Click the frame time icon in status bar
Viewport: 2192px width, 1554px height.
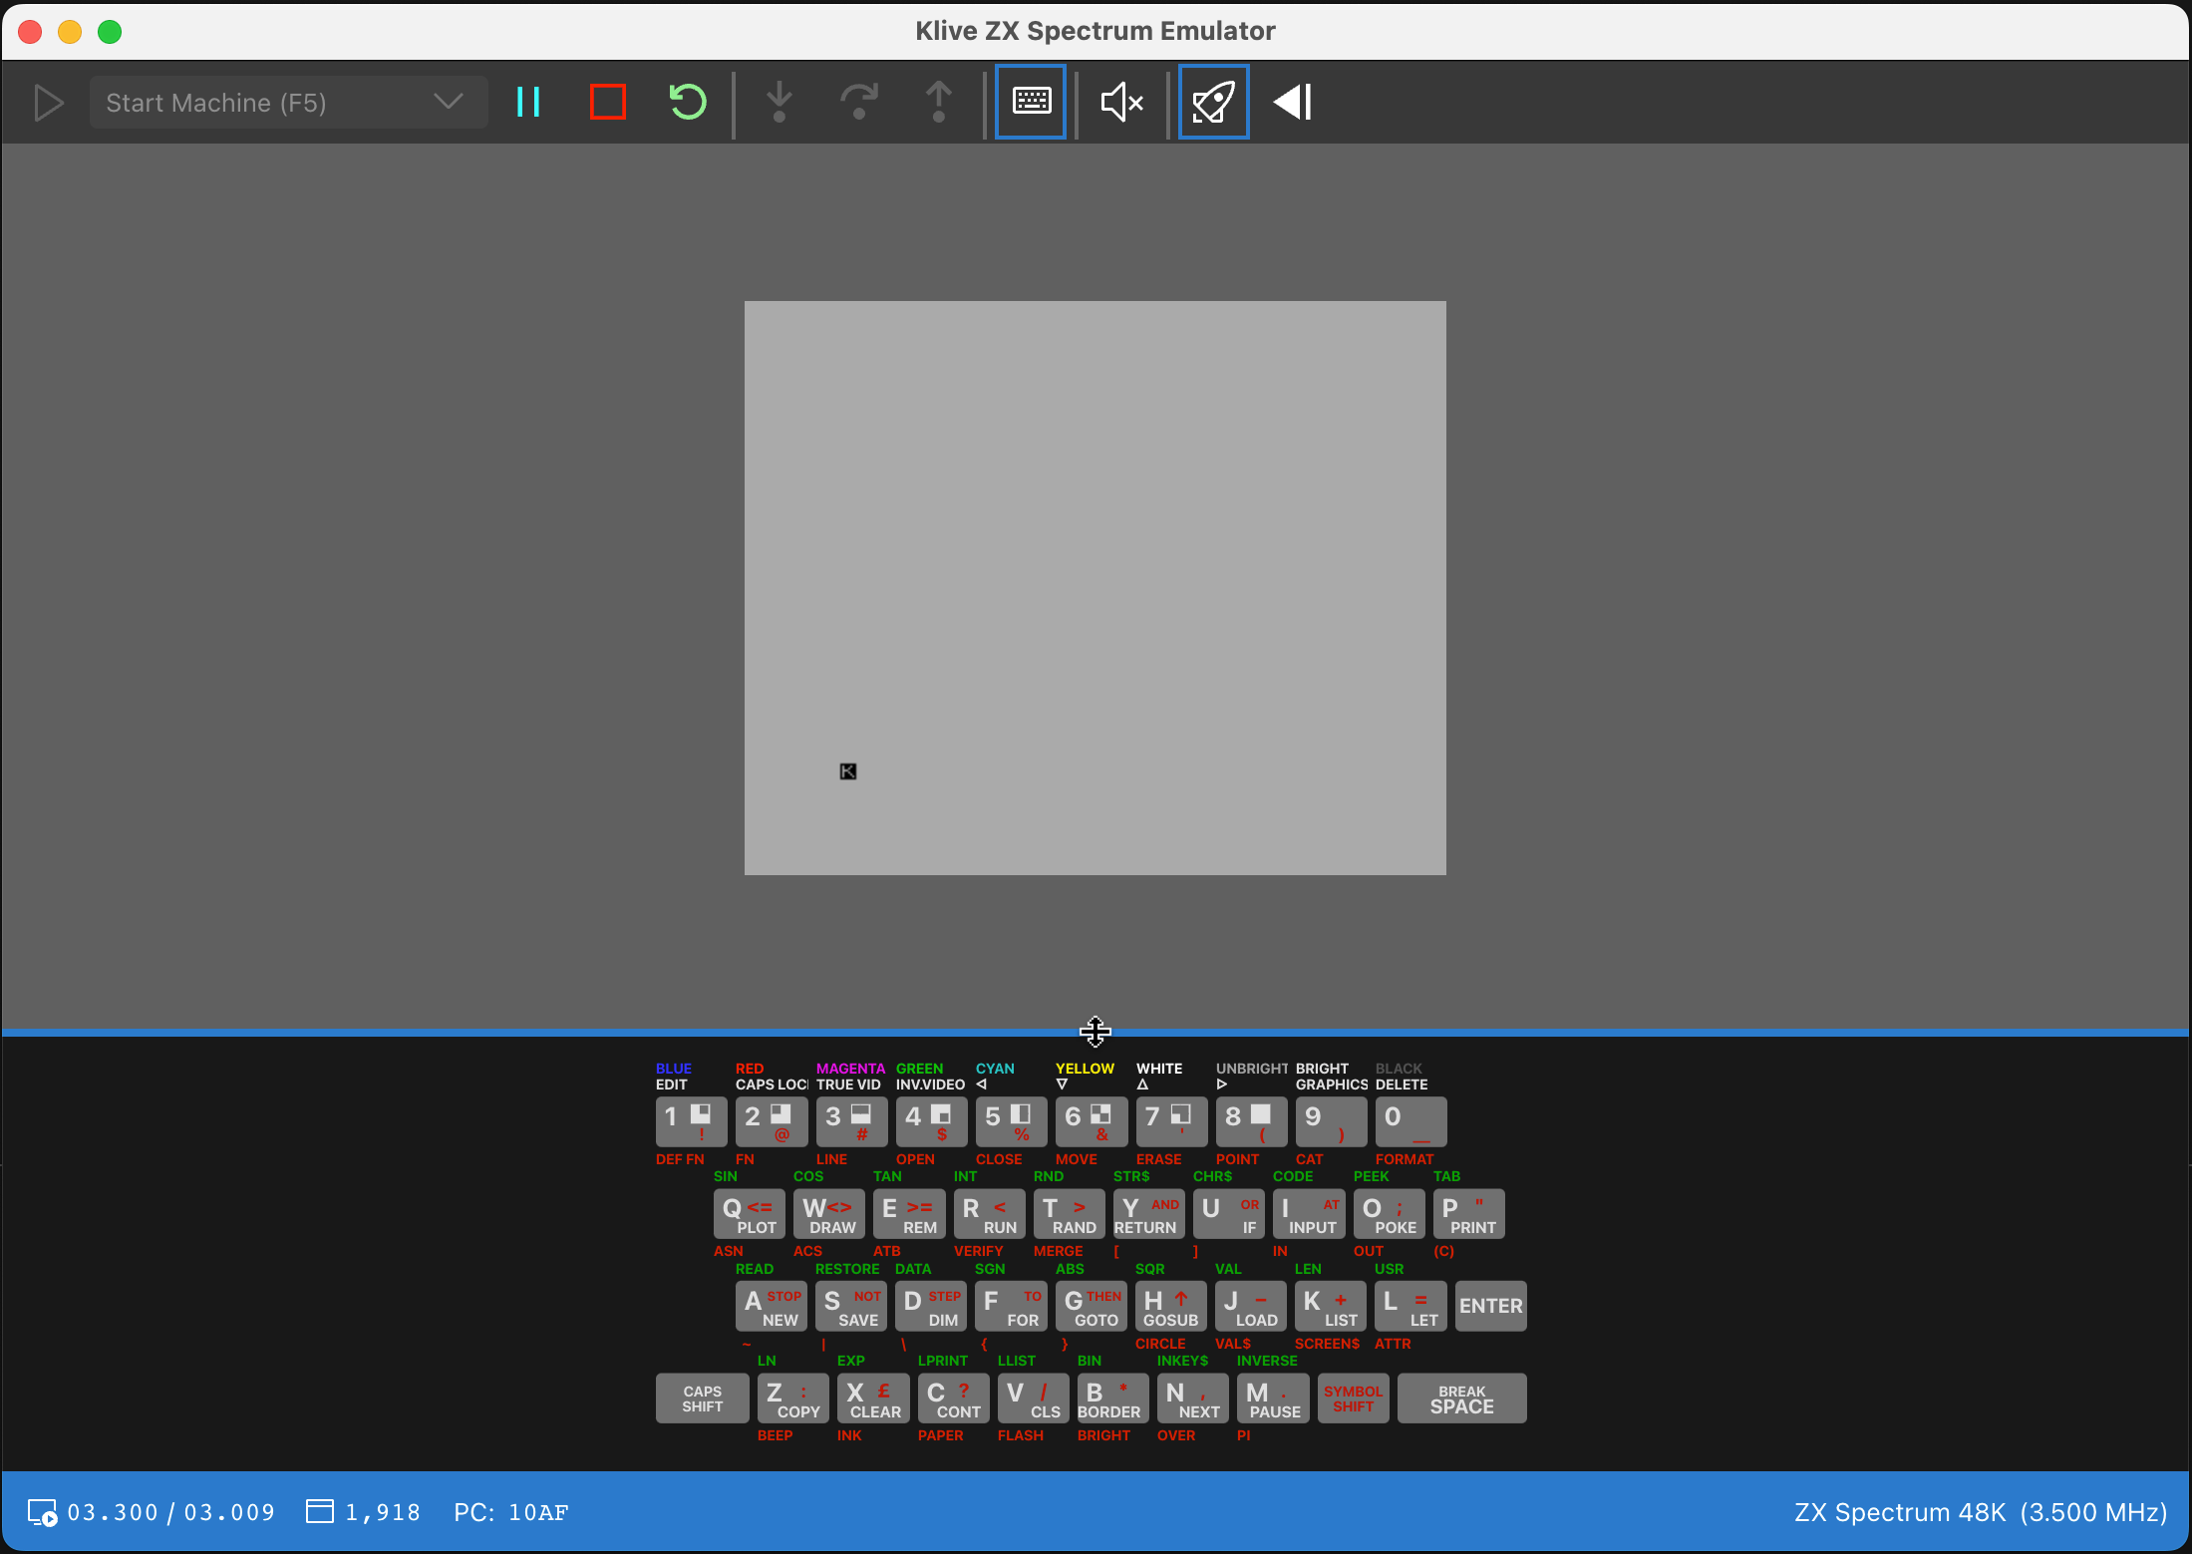pos(42,1513)
